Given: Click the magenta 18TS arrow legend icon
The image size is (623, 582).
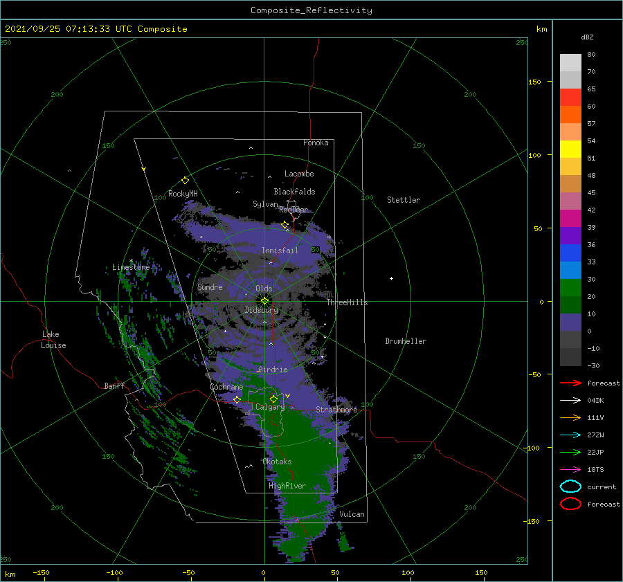Looking at the screenshot, I should tap(570, 470).
